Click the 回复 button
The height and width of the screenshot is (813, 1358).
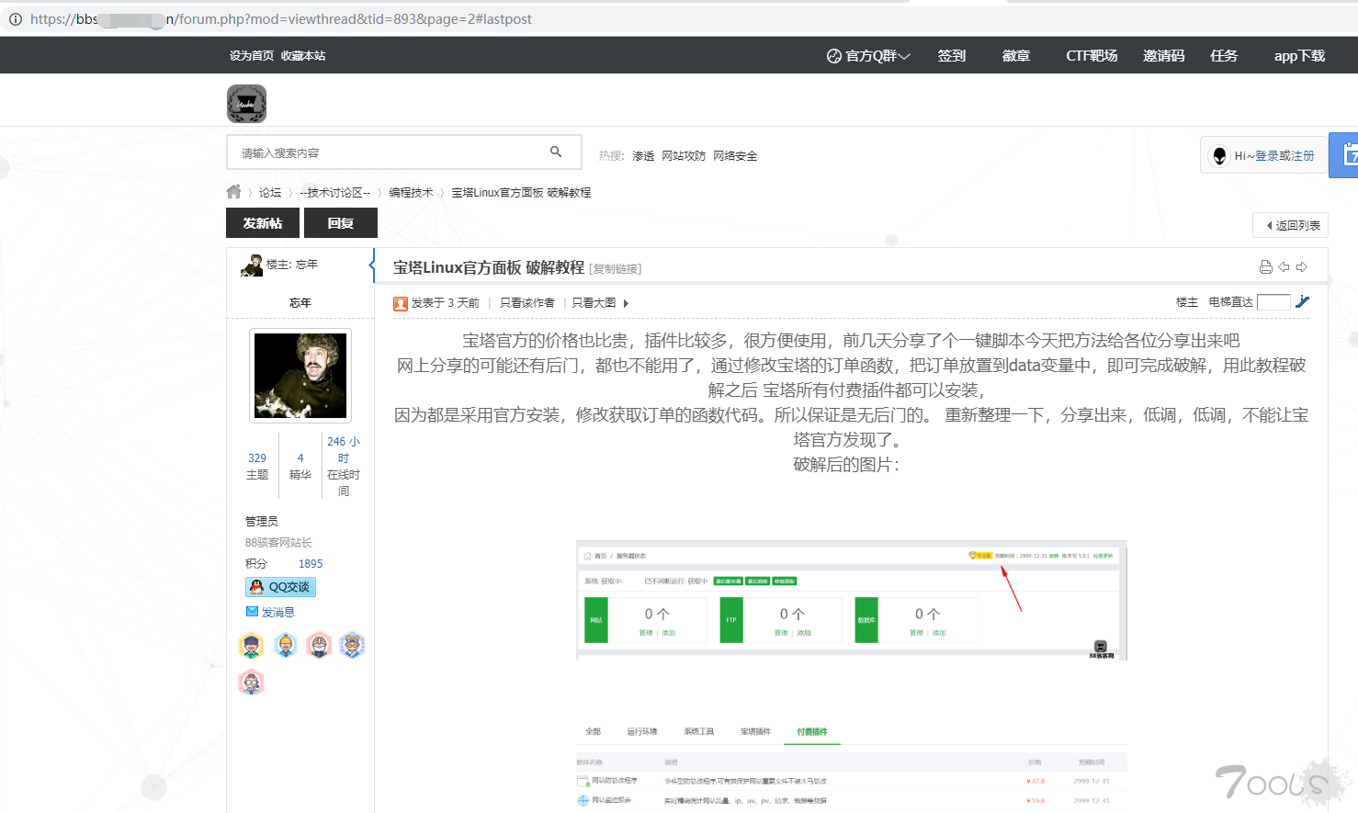[x=341, y=223]
